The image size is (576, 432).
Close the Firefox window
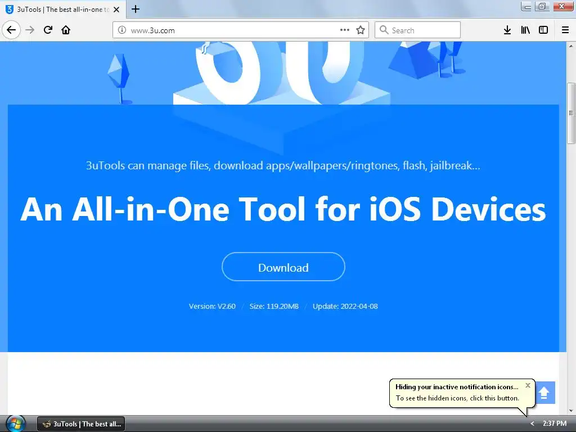(x=562, y=6)
